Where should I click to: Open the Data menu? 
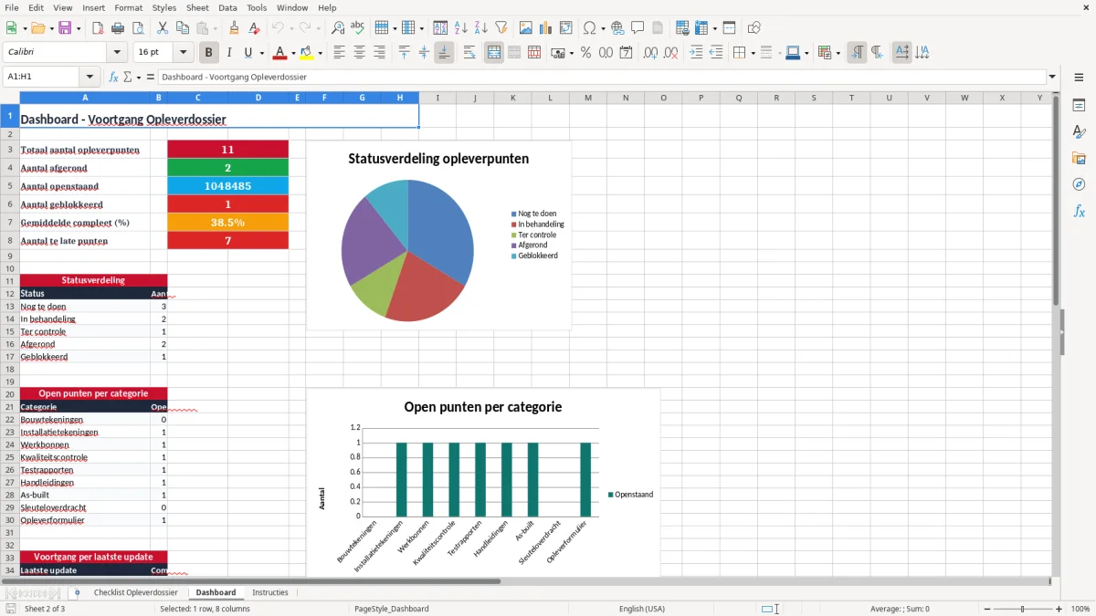pos(227,7)
